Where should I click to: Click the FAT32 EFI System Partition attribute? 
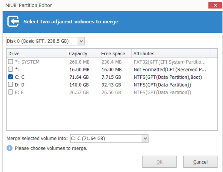pos(170,62)
